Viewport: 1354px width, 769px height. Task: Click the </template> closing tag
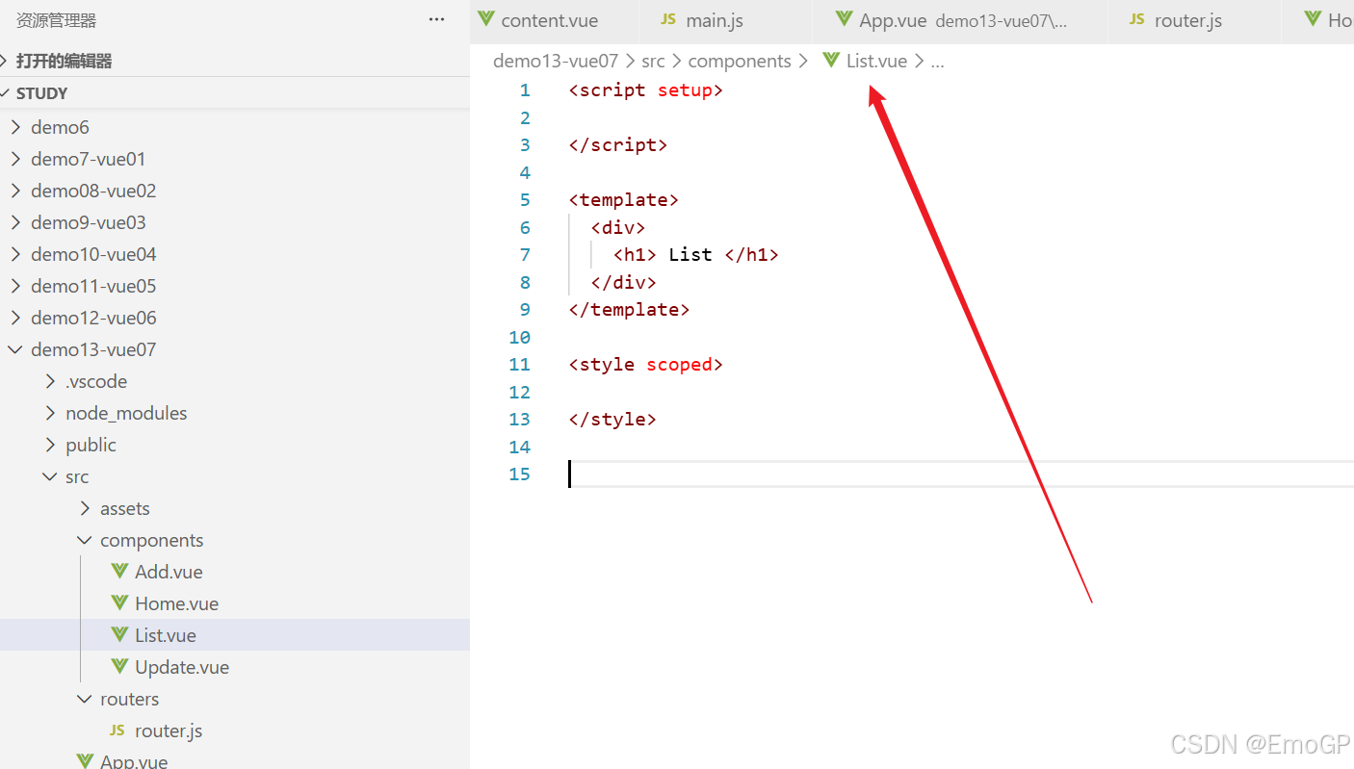(x=629, y=309)
